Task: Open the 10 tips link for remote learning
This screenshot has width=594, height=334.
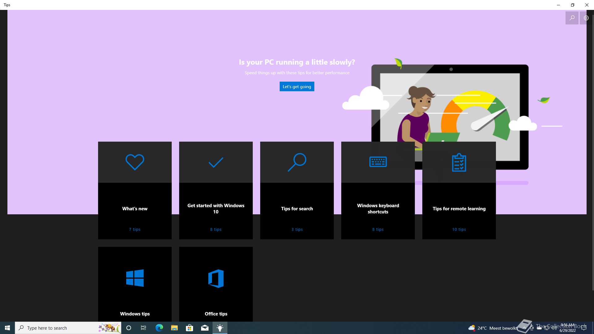Action: [459, 229]
